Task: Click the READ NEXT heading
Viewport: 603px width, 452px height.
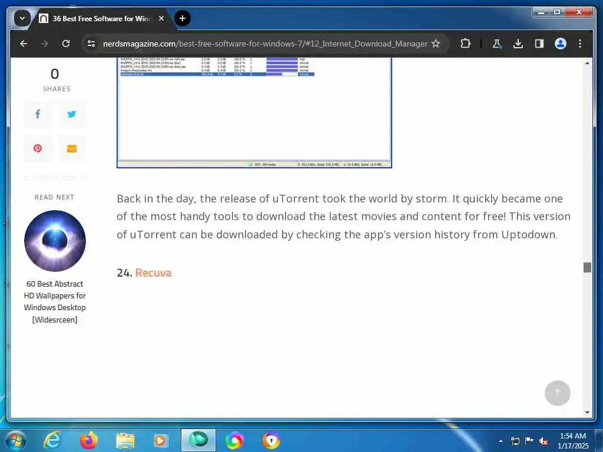Action: (55, 197)
